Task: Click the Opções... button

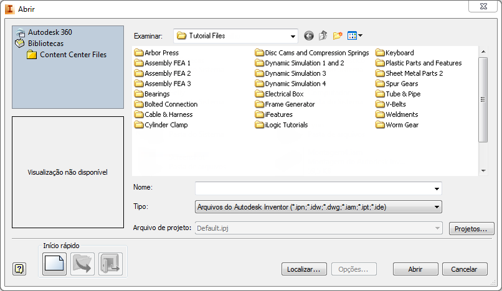Action: [x=354, y=269]
